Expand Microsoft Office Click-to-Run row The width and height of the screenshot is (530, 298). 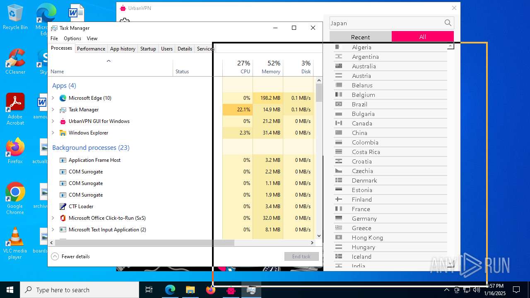coord(53,218)
